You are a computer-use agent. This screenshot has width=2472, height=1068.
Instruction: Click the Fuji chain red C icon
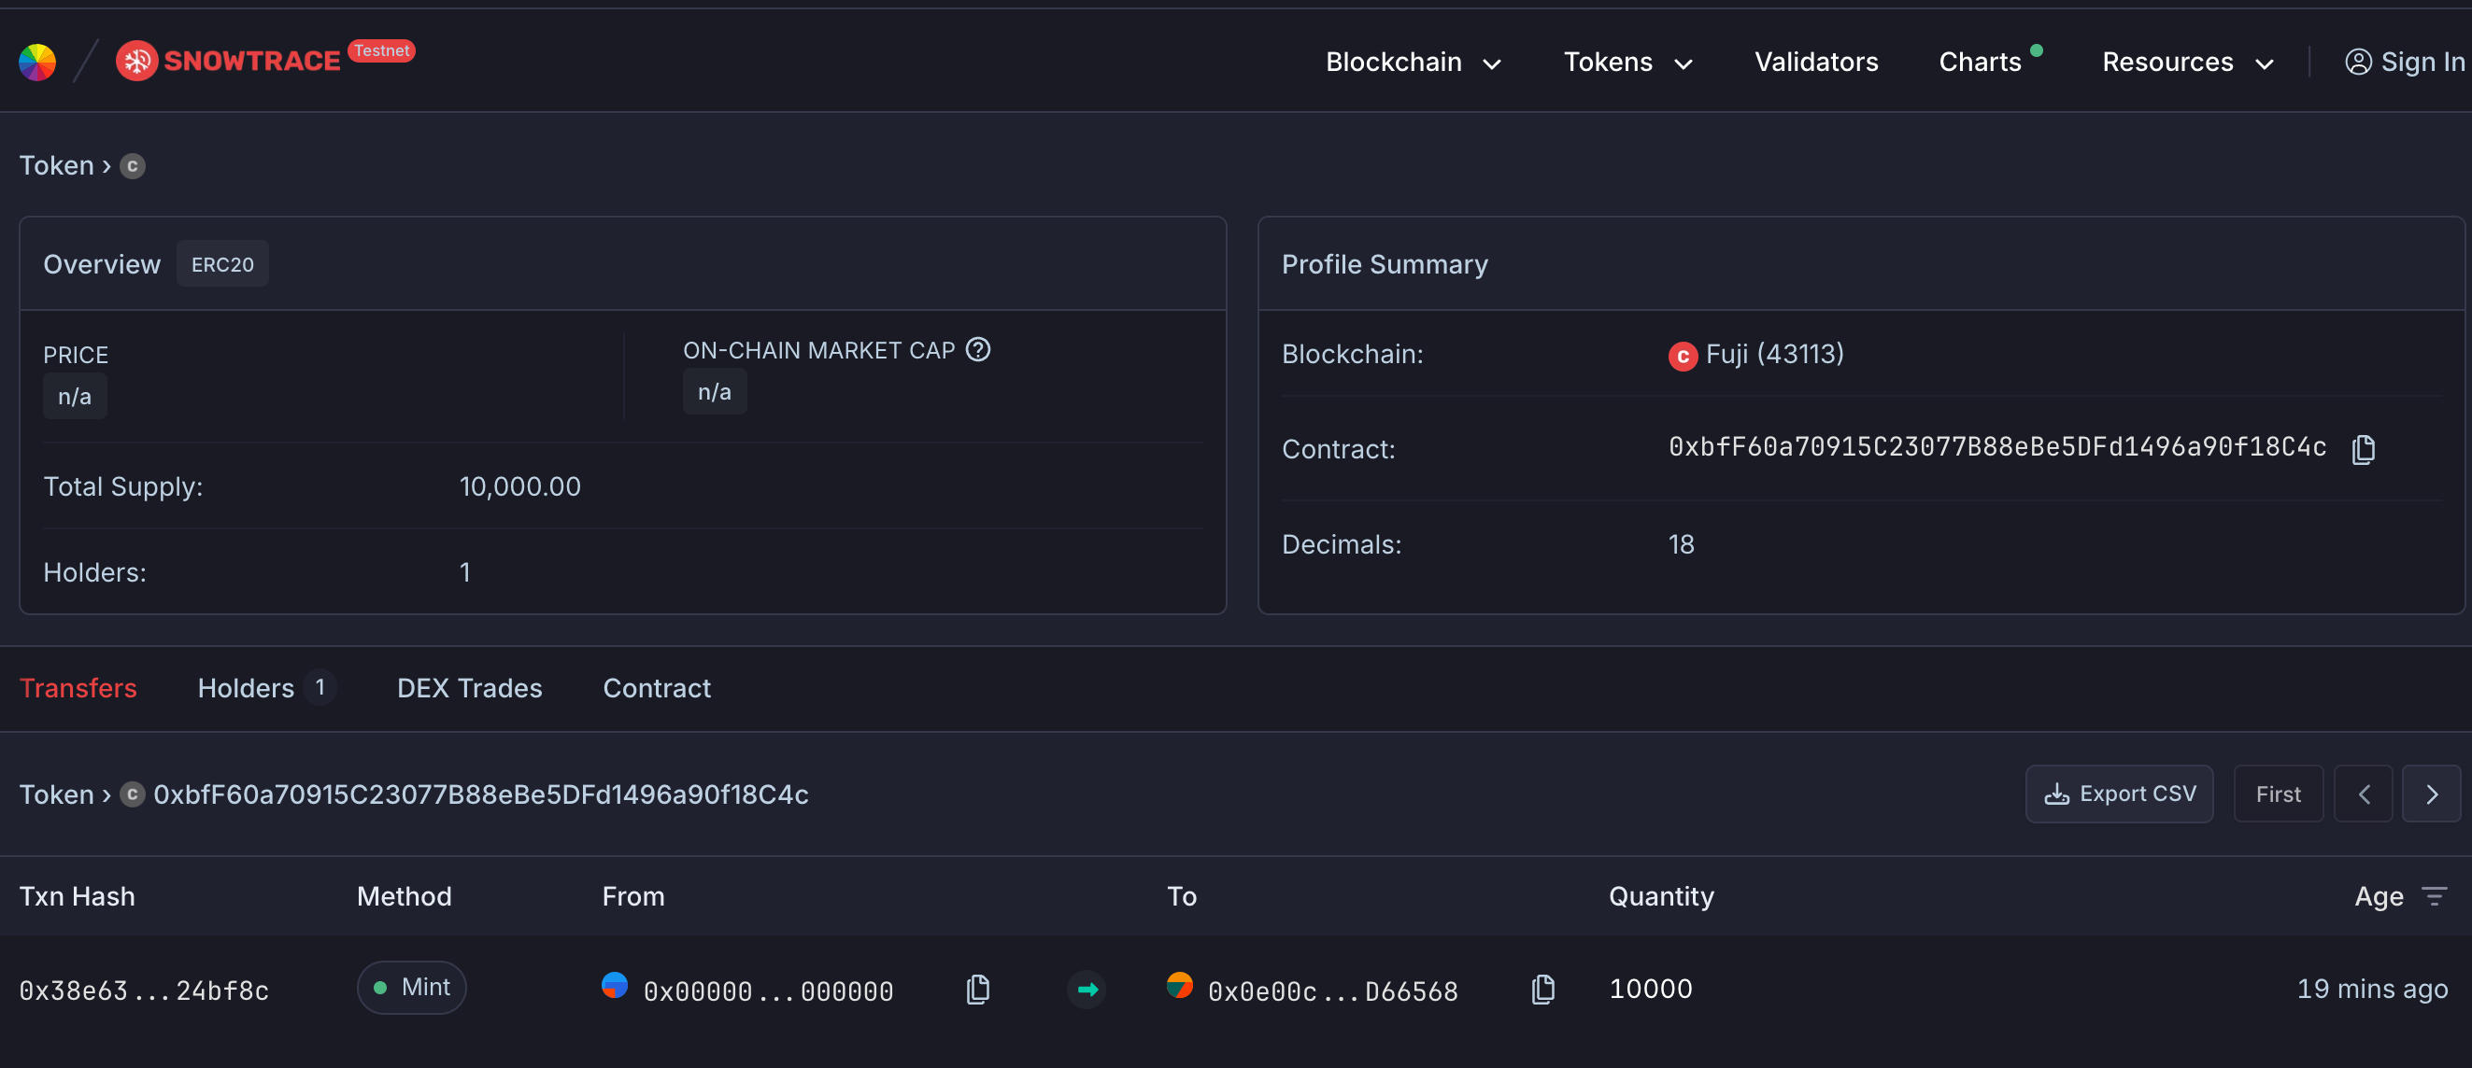click(1683, 356)
